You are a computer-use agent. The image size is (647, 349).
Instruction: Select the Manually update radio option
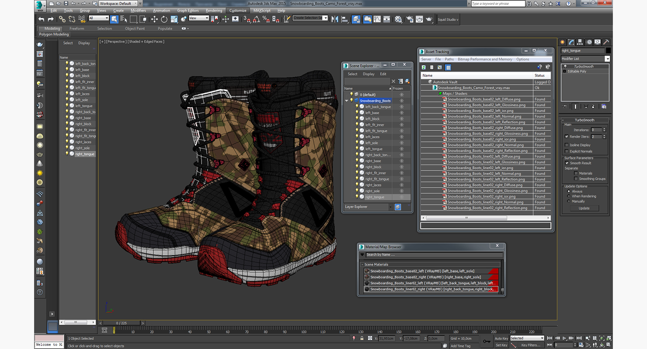pos(568,202)
